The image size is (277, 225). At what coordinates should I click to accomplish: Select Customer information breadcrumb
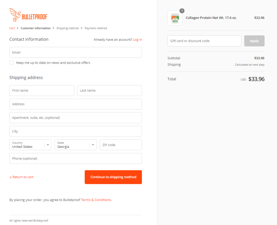pyautogui.click(x=36, y=28)
